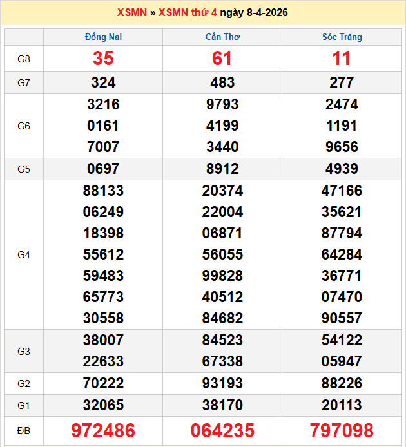Click the G1 row label
This screenshot has height=447, width=406.
coord(24,406)
